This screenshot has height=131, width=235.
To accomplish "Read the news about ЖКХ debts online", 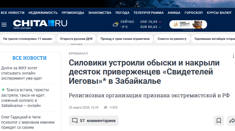I will (x=26, y=73).
